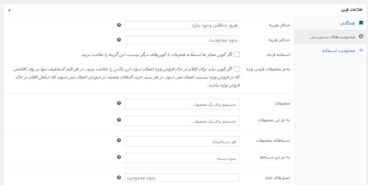368x185 pixels.
Task: Click the محصولات field label
Action: tap(282, 103)
